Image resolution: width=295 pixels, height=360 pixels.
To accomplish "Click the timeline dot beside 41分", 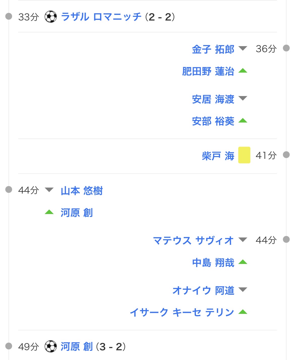I will 286,155.
